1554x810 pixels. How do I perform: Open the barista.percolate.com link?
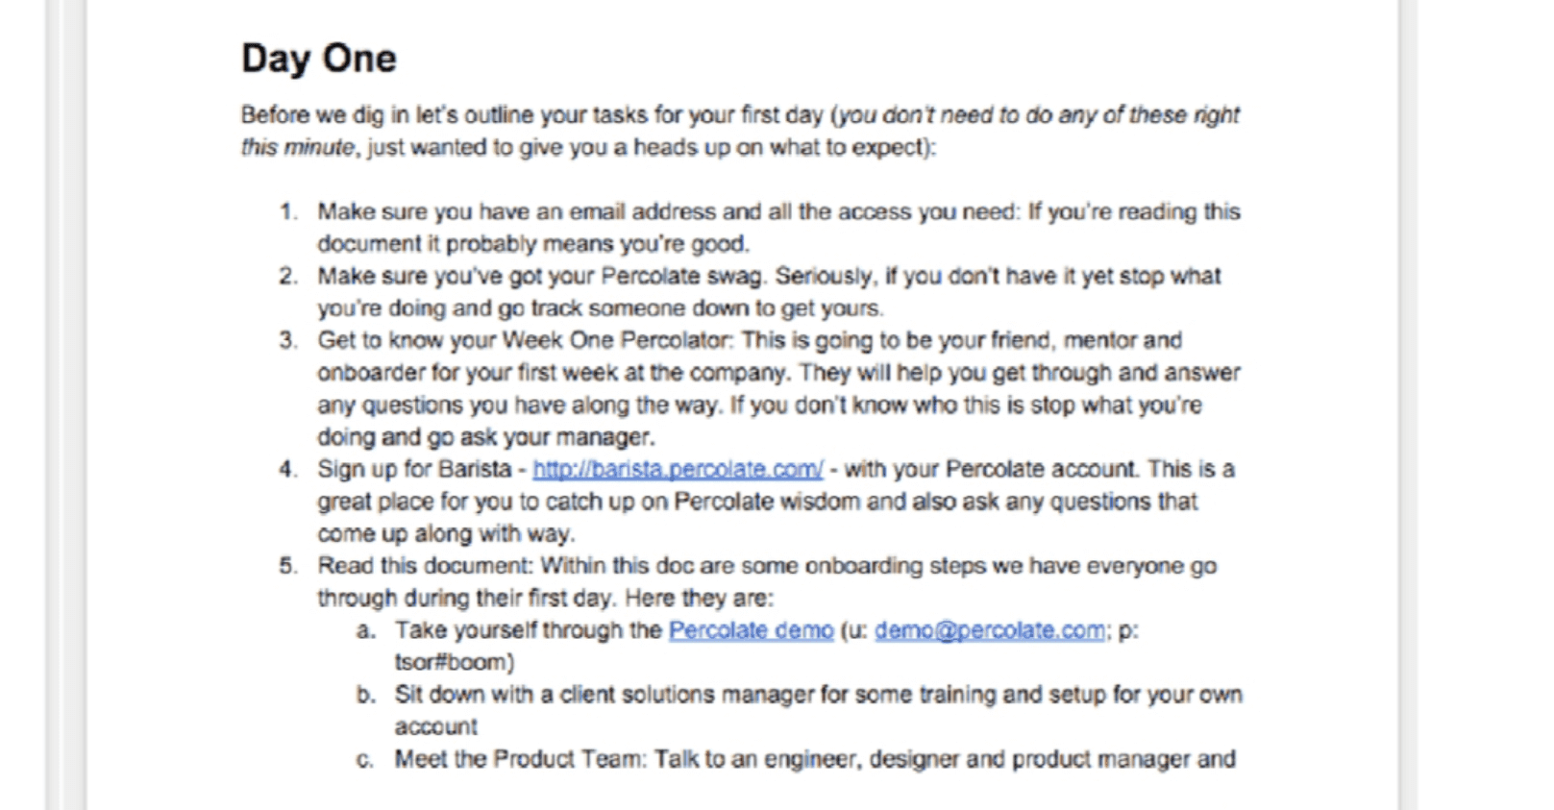pyautogui.click(x=677, y=469)
